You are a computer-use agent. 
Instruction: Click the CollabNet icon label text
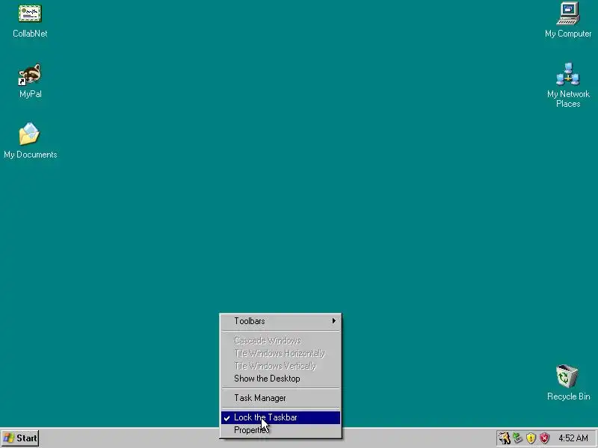point(30,34)
